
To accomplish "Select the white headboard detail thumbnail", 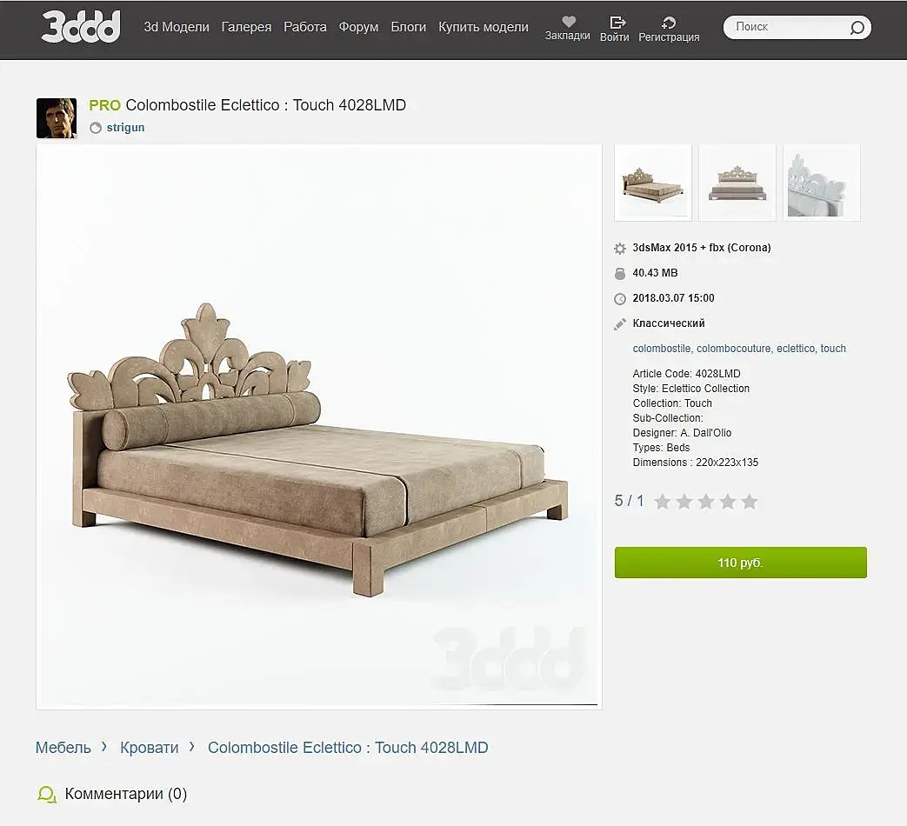I will point(822,183).
